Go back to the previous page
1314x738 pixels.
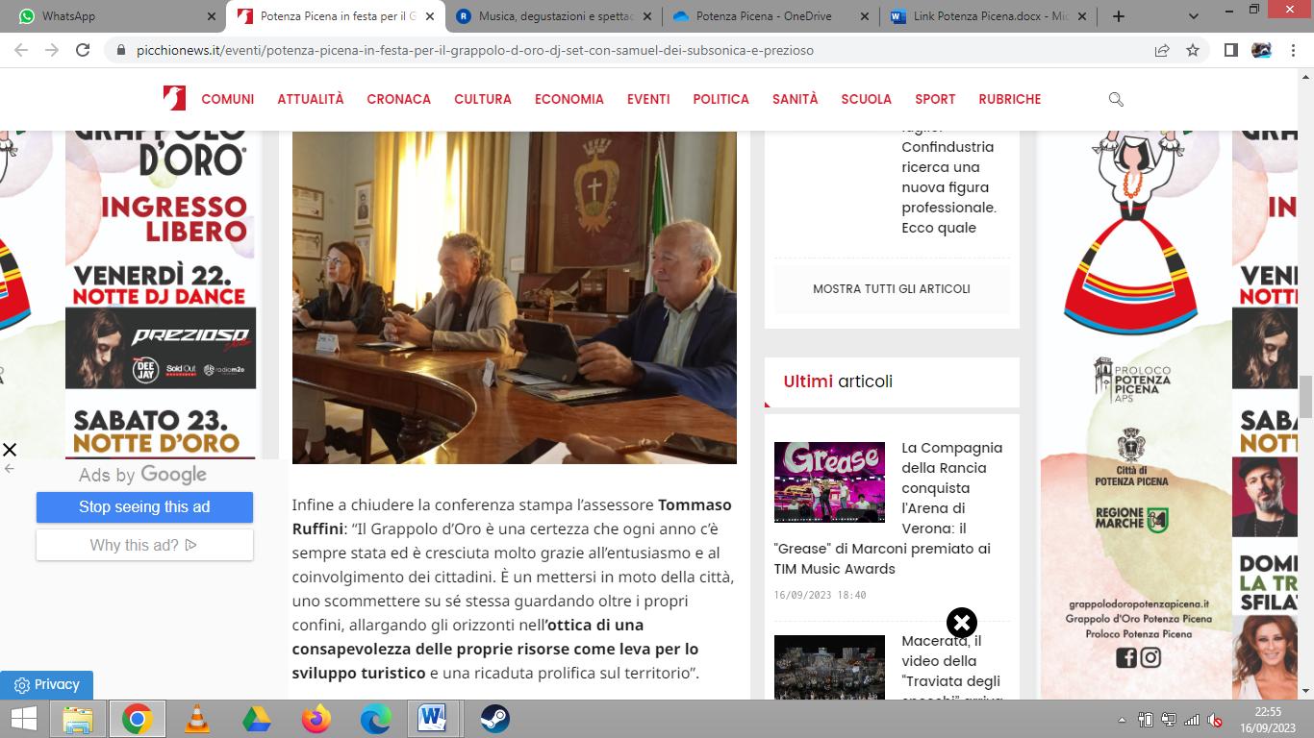click(x=21, y=50)
